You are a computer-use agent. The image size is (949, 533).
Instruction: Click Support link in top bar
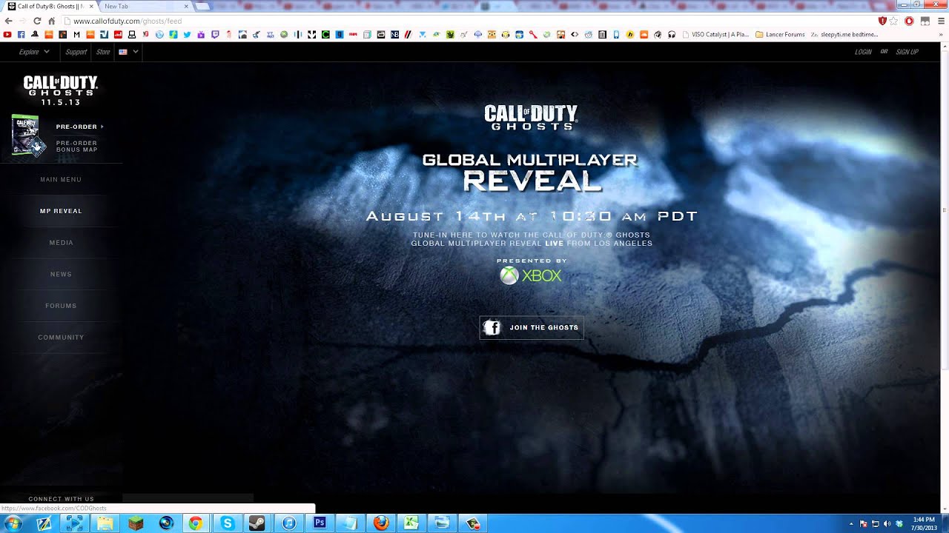[x=76, y=52]
